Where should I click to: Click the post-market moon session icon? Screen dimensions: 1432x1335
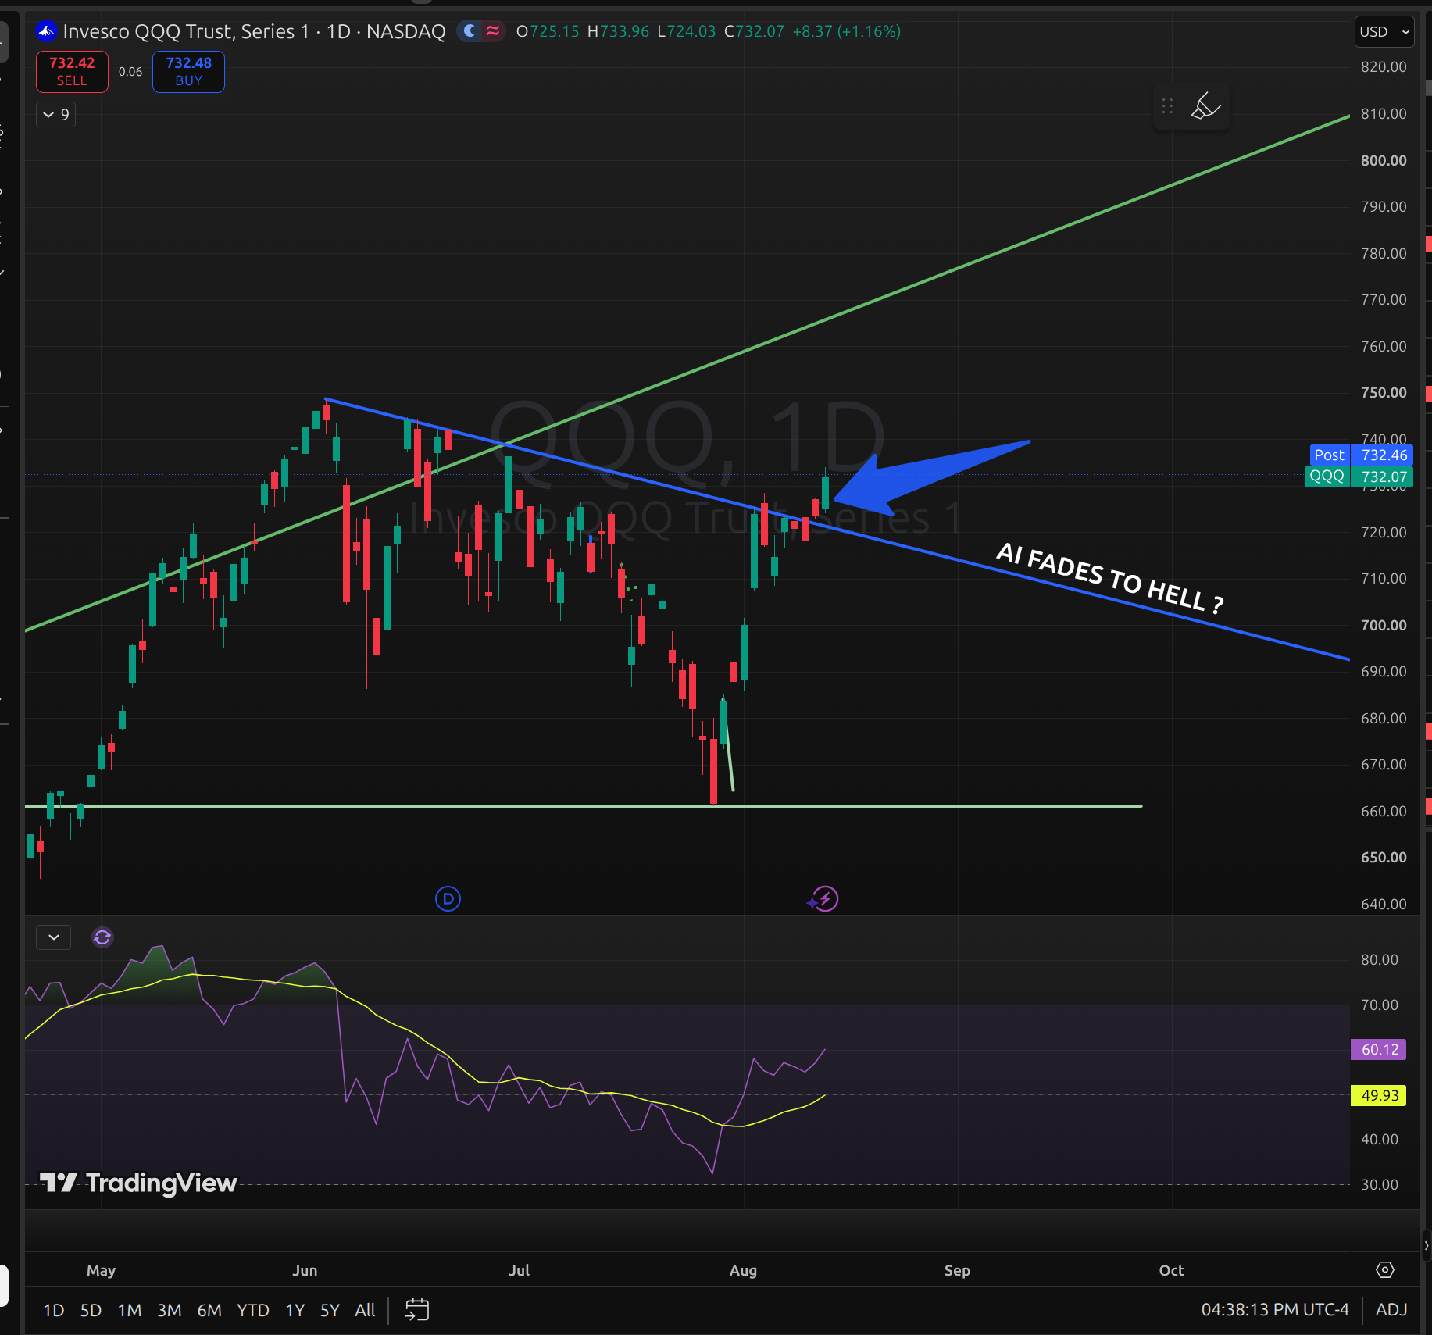[470, 31]
